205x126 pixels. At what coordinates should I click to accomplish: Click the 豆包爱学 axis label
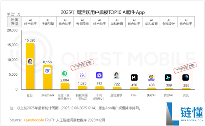click(x=116, y=95)
